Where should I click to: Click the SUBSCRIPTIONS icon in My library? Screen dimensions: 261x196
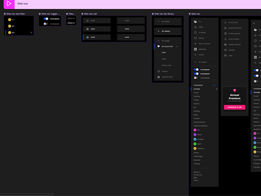[159, 77]
